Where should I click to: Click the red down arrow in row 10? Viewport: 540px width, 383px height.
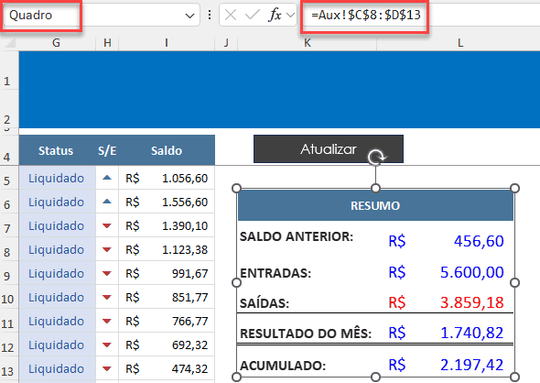pyautogui.click(x=107, y=297)
